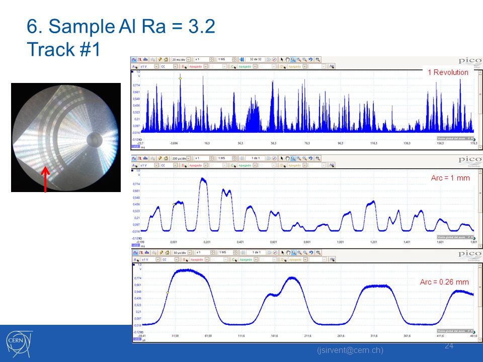Screen dimensions: 483x362
Task: Click zoom-in magnifier in 1 Revolution panel
Action: tap(299, 59)
